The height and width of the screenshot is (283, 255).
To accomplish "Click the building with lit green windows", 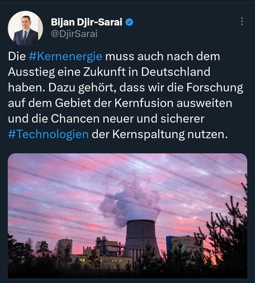I will tap(101, 259).
